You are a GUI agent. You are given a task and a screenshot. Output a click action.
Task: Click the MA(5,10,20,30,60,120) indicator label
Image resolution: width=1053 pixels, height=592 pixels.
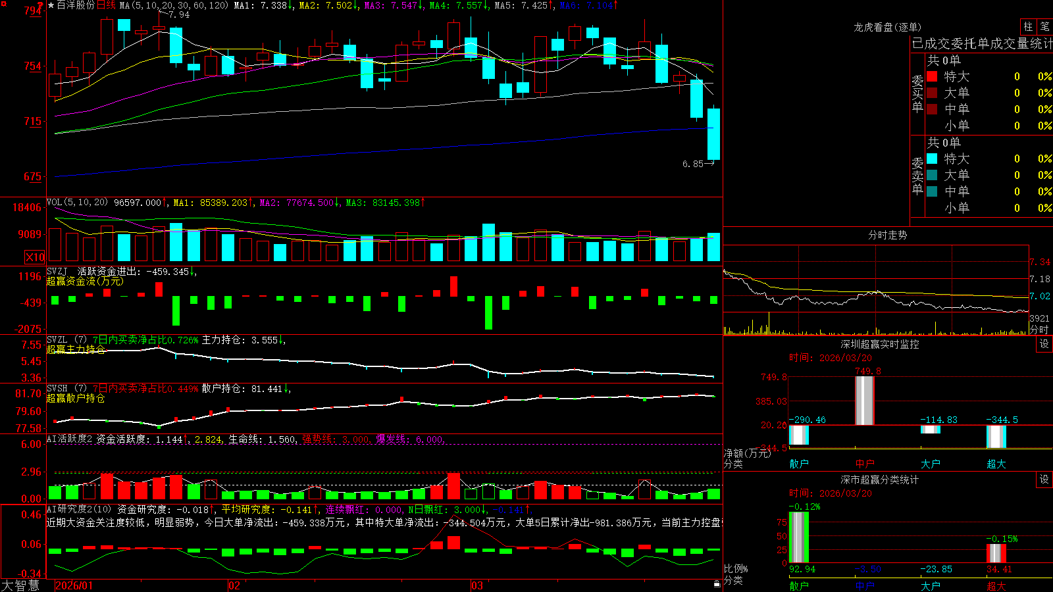pos(174,5)
